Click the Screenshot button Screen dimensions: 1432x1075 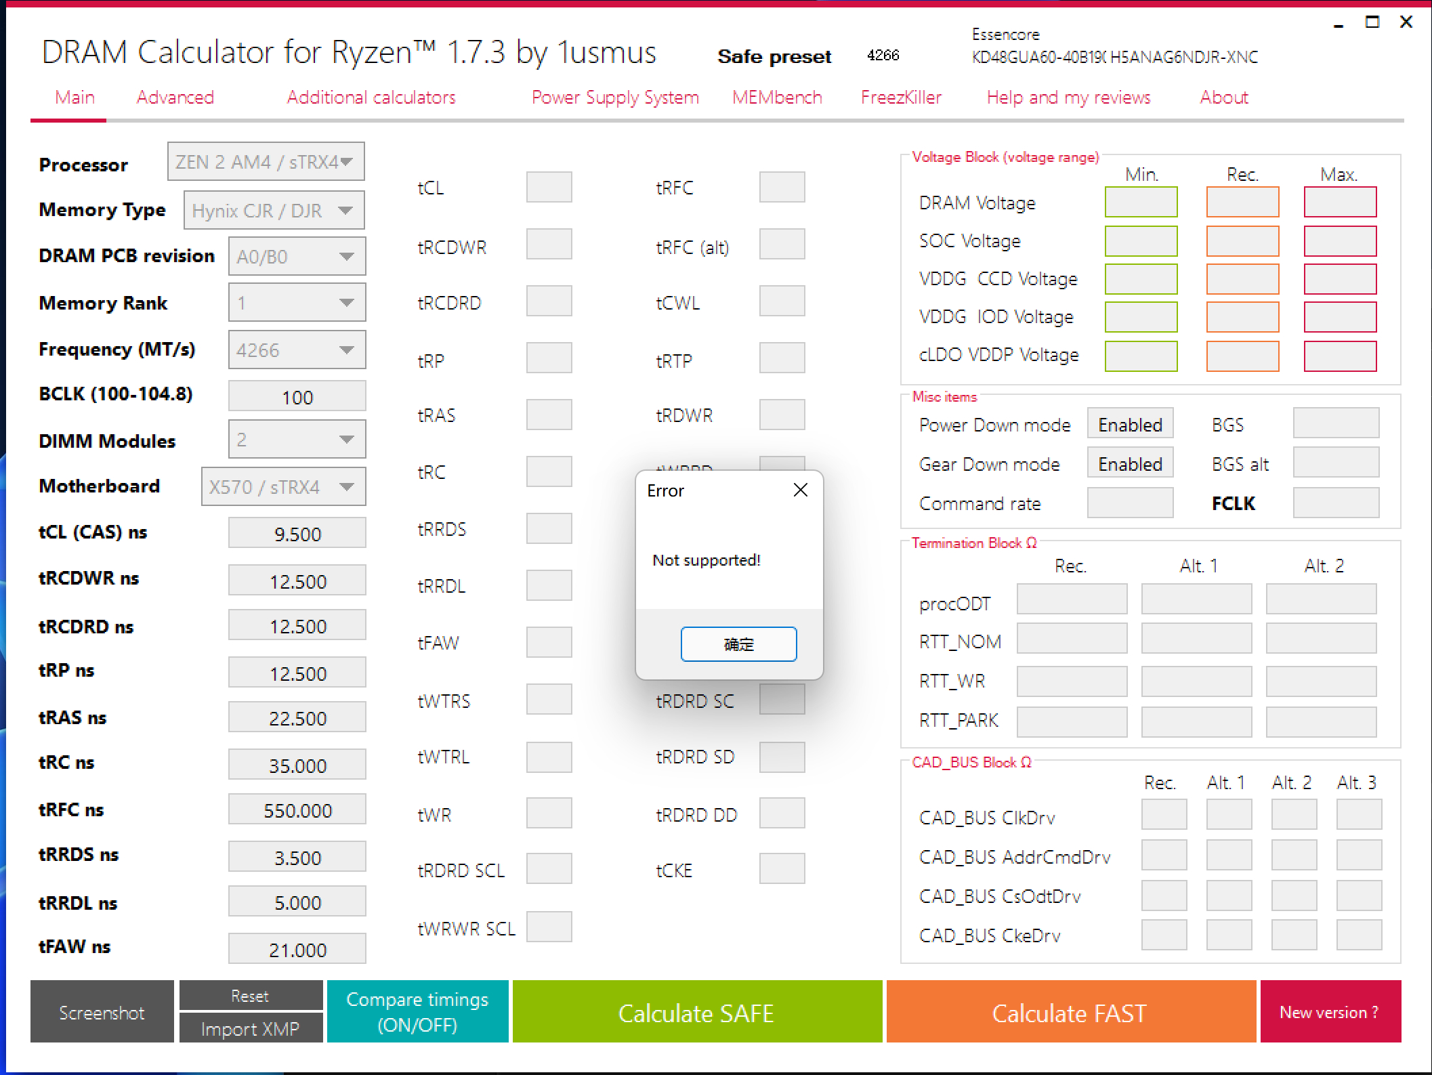click(102, 1012)
